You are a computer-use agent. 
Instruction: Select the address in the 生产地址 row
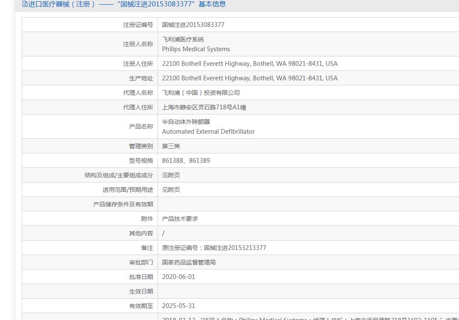(250, 78)
